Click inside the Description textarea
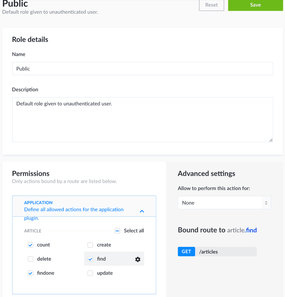Viewport: 285px width, 297px height. 142,117
